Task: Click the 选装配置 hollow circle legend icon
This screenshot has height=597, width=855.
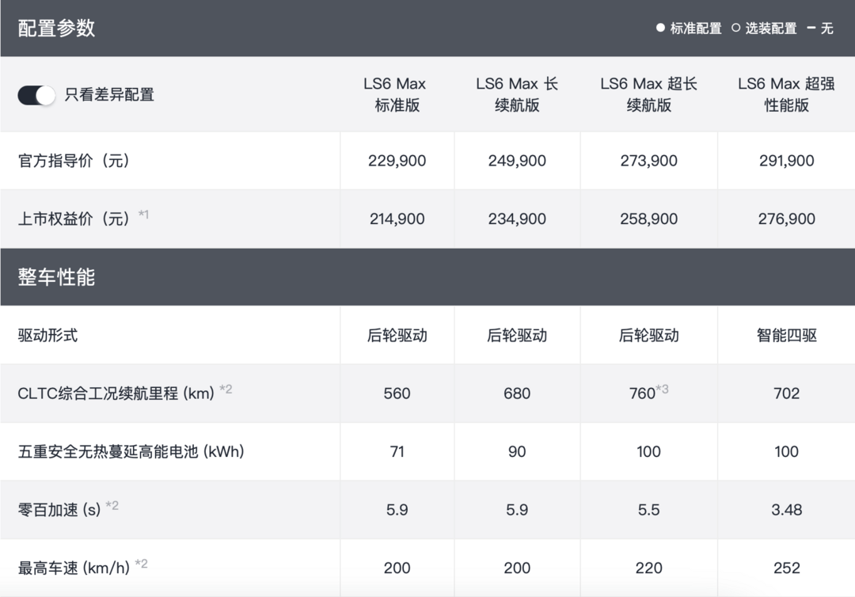Action: coord(735,27)
